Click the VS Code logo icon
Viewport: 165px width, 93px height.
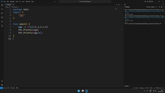[2, 2]
